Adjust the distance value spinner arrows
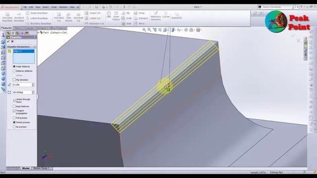The height and width of the screenshot is (178, 317). [x=33, y=85]
